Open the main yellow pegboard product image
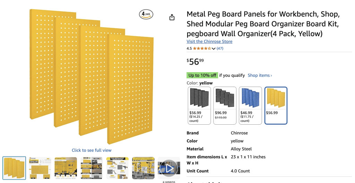 coord(92,77)
